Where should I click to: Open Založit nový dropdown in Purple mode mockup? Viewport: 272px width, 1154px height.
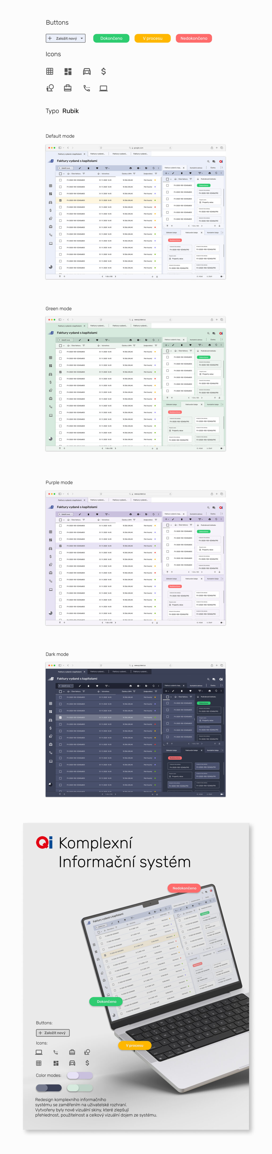coord(66,514)
